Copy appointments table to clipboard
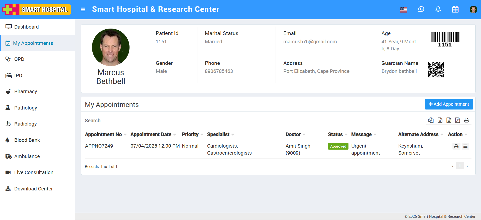The height and width of the screenshot is (220, 481). (431, 120)
